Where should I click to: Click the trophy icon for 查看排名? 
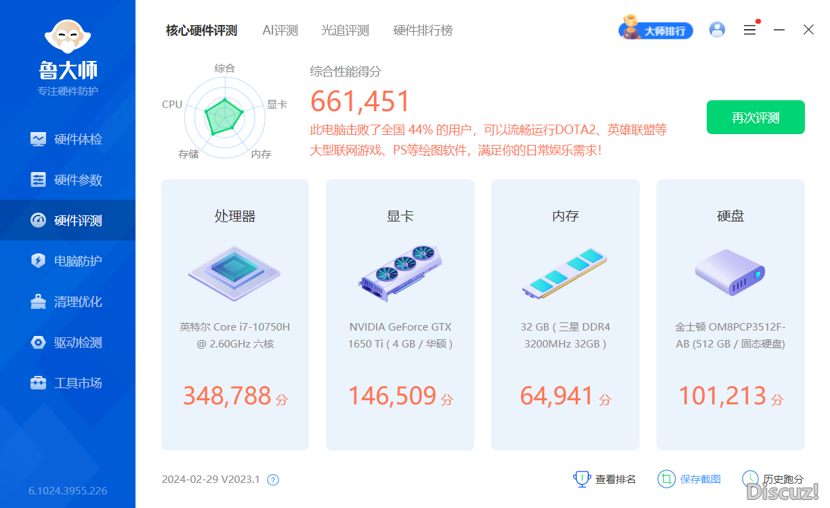(x=582, y=480)
